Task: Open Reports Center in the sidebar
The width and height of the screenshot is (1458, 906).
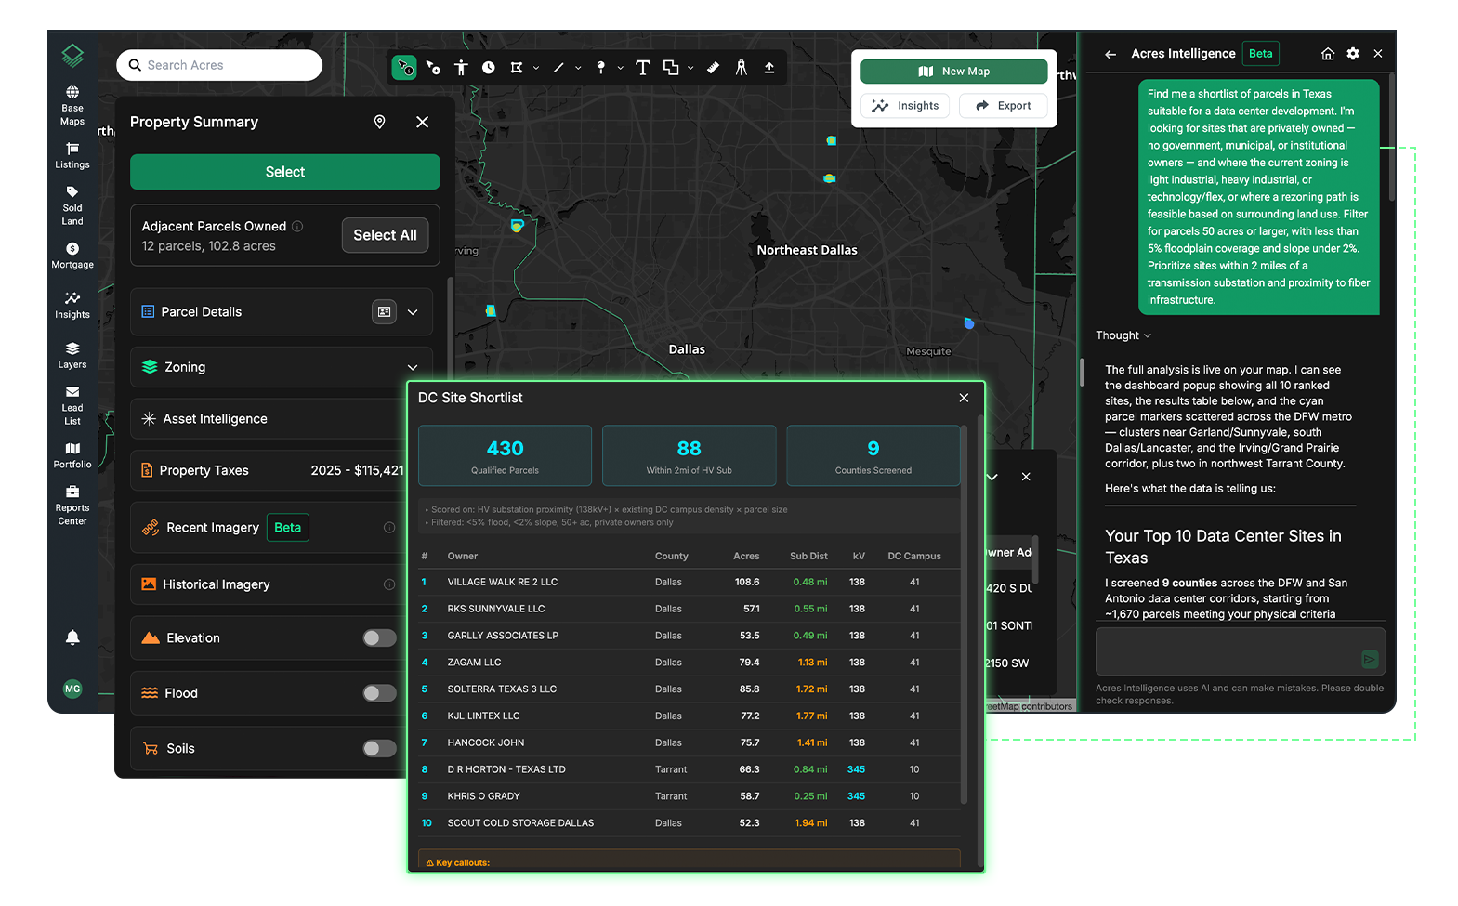Action: pos(72,506)
